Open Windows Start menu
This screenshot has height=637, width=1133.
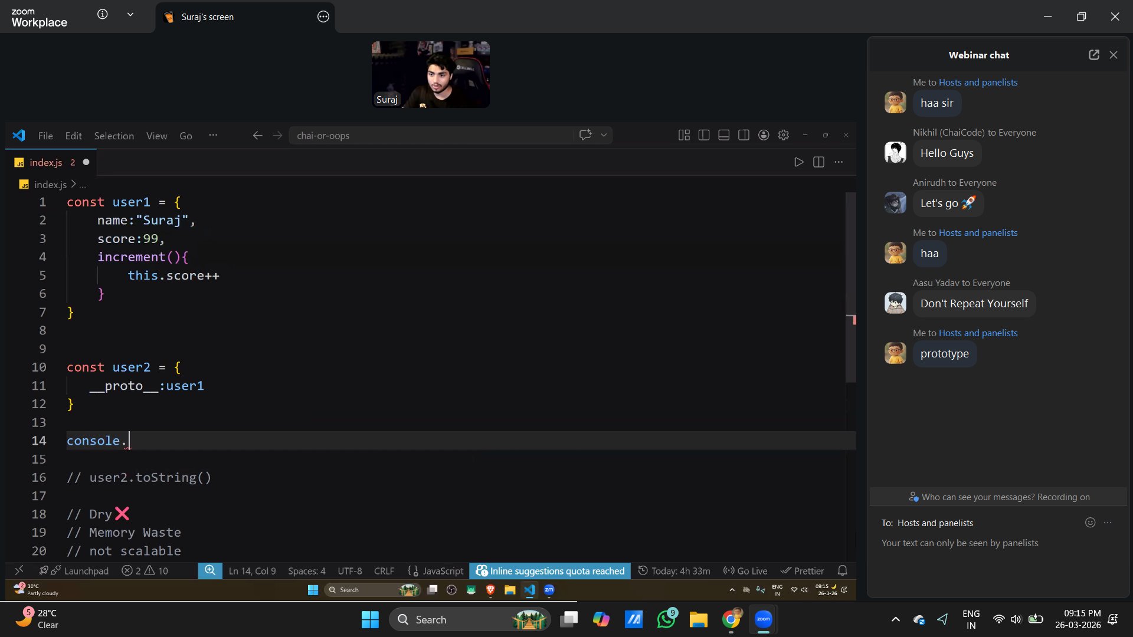pyautogui.click(x=370, y=619)
